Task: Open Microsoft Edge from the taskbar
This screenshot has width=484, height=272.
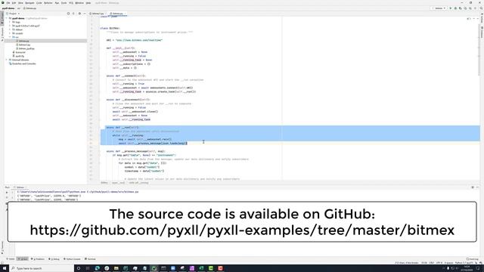Action: (x=98, y=268)
